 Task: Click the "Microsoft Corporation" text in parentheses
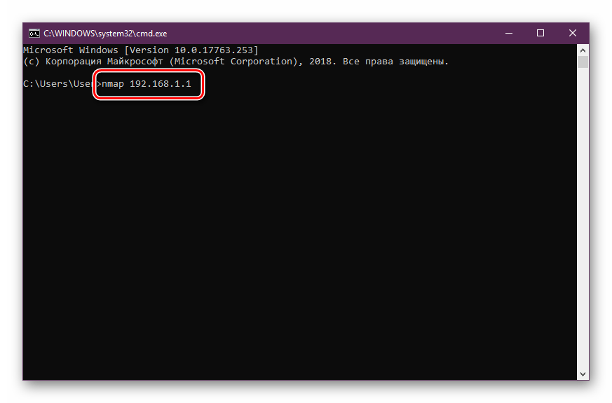(x=235, y=62)
